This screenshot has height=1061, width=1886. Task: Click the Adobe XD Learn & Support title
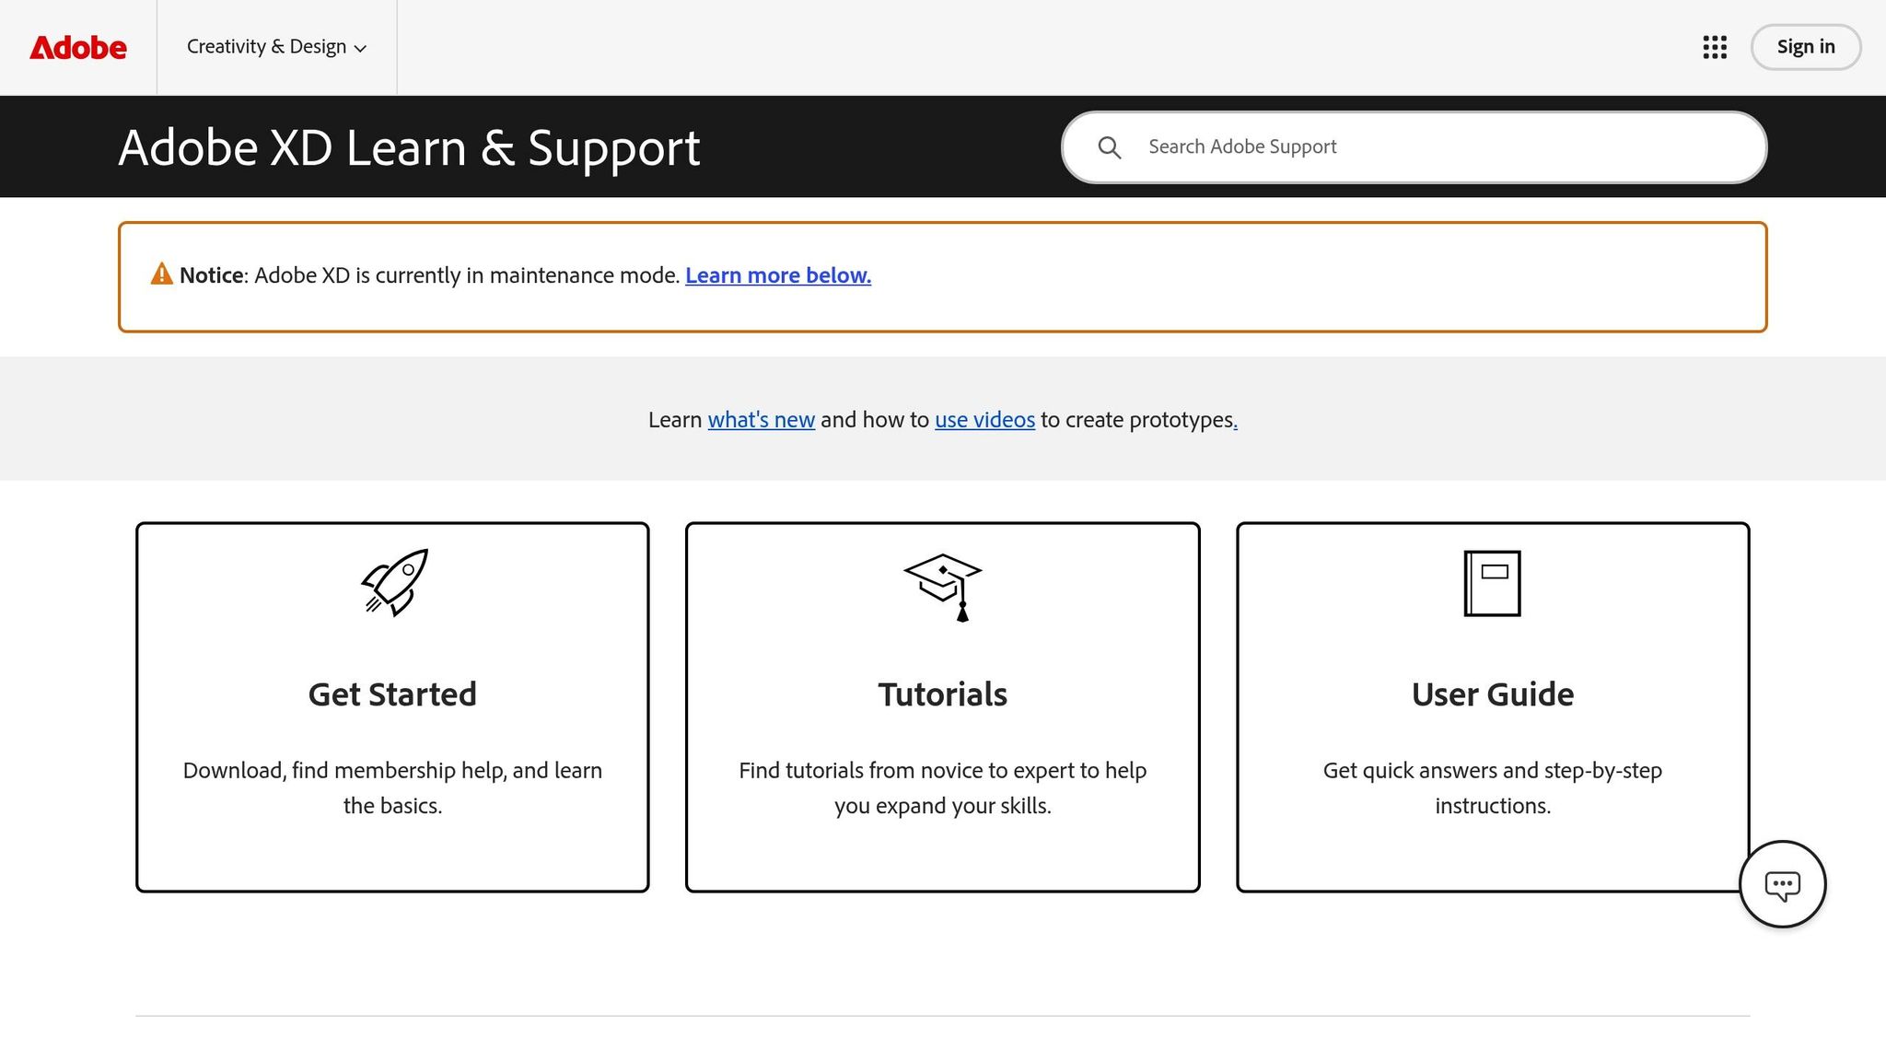tap(409, 147)
